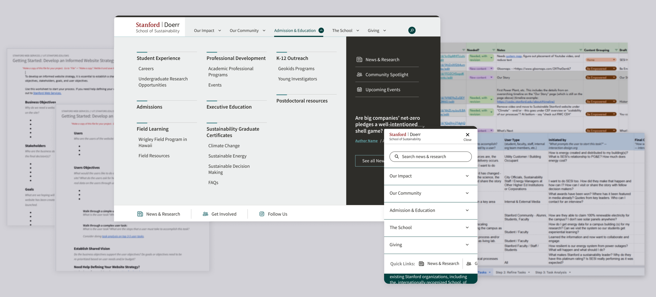
Task: Open Sustainable Energy certificate link
Action: coord(227,156)
